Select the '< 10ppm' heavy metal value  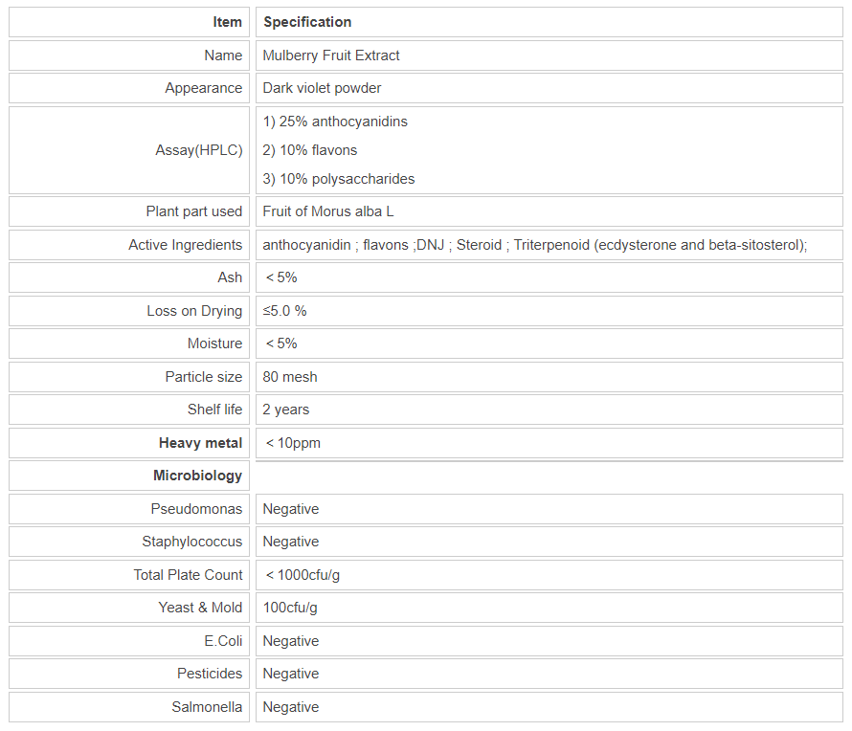tap(293, 443)
